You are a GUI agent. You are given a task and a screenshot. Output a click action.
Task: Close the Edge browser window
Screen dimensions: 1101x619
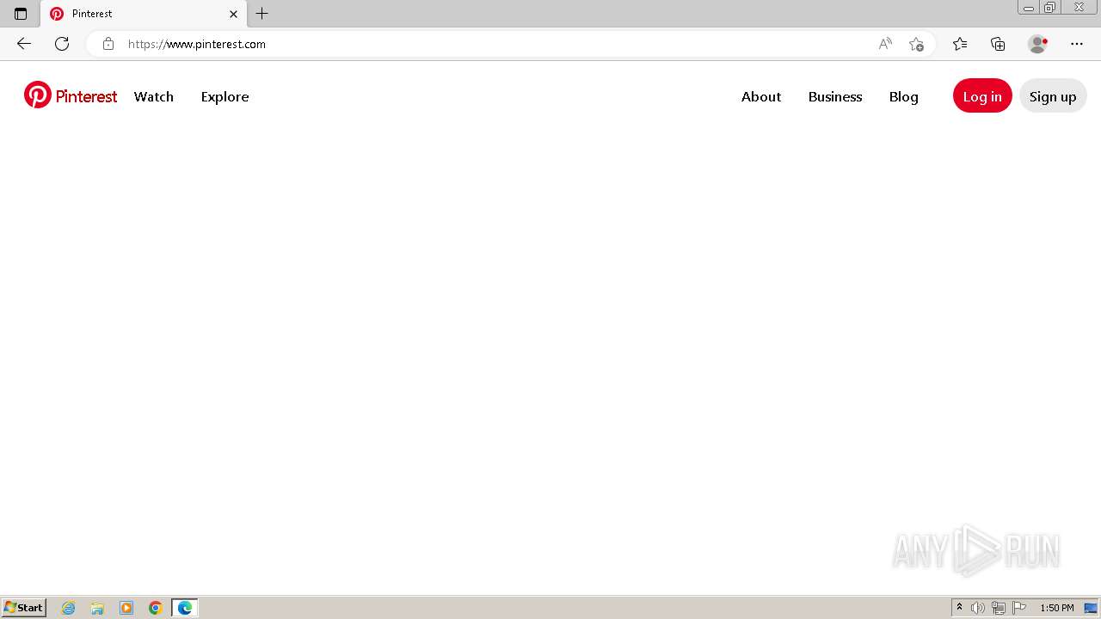point(1079,8)
